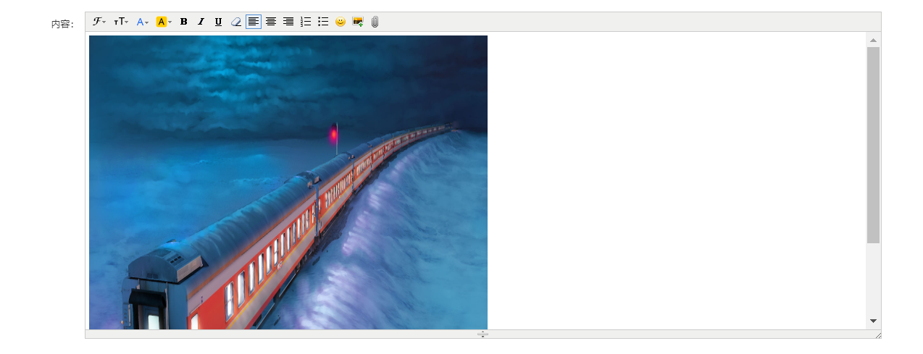Open the smiley emoticon picker
Viewport: 923px width, 354px height.
[341, 22]
